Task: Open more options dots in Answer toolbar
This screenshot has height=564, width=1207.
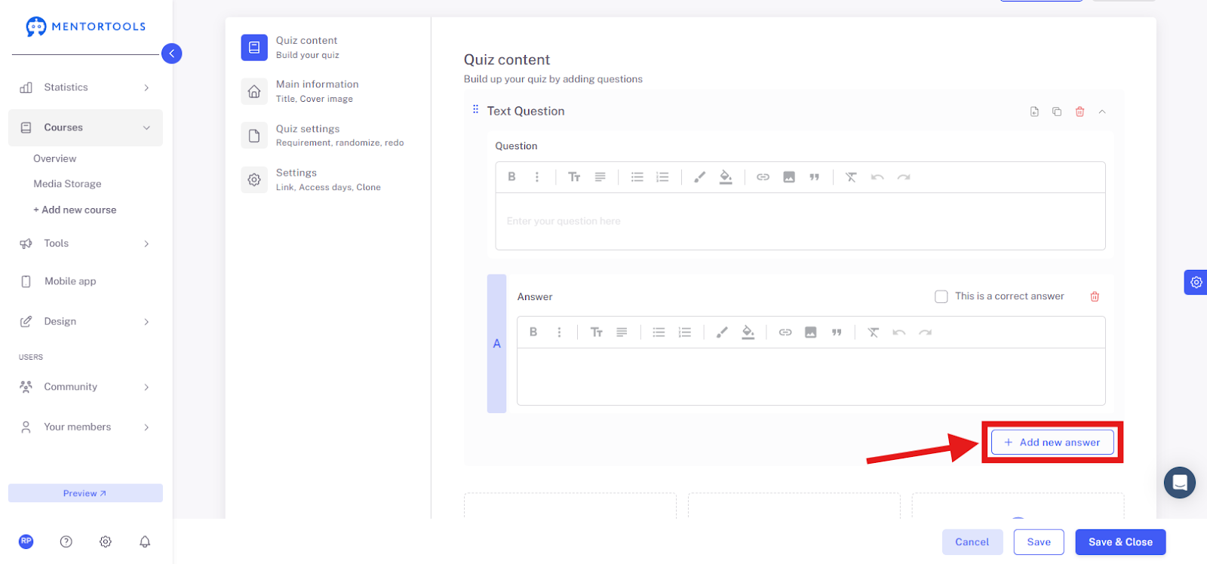Action: click(x=559, y=332)
